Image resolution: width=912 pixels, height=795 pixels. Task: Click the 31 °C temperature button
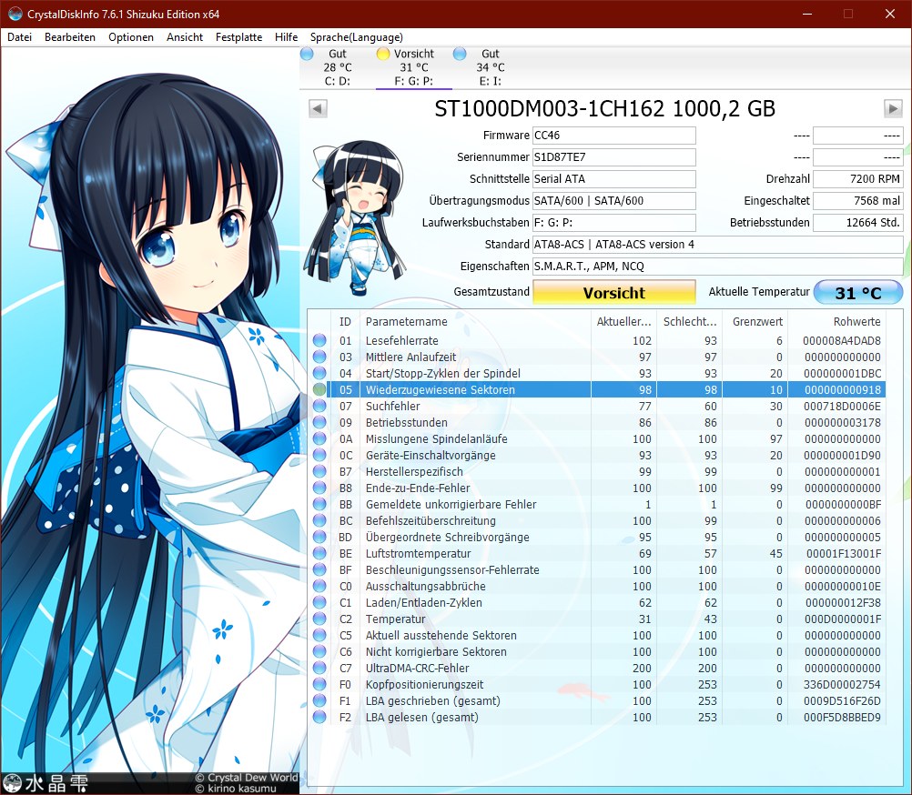pos(858,292)
